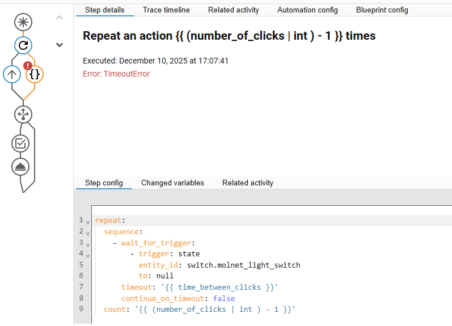The image size is (452, 326).
Task: Select the bell service node in graph
Action: [x=20, y=167]
